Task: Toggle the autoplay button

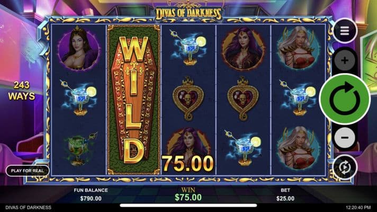Action: tap(345, 167)
